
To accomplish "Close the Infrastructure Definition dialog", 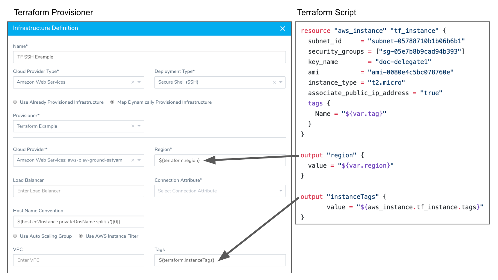I will coord(283,28).
